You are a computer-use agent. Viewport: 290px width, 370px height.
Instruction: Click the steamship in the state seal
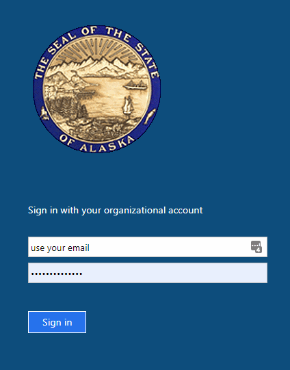point(136,85)
